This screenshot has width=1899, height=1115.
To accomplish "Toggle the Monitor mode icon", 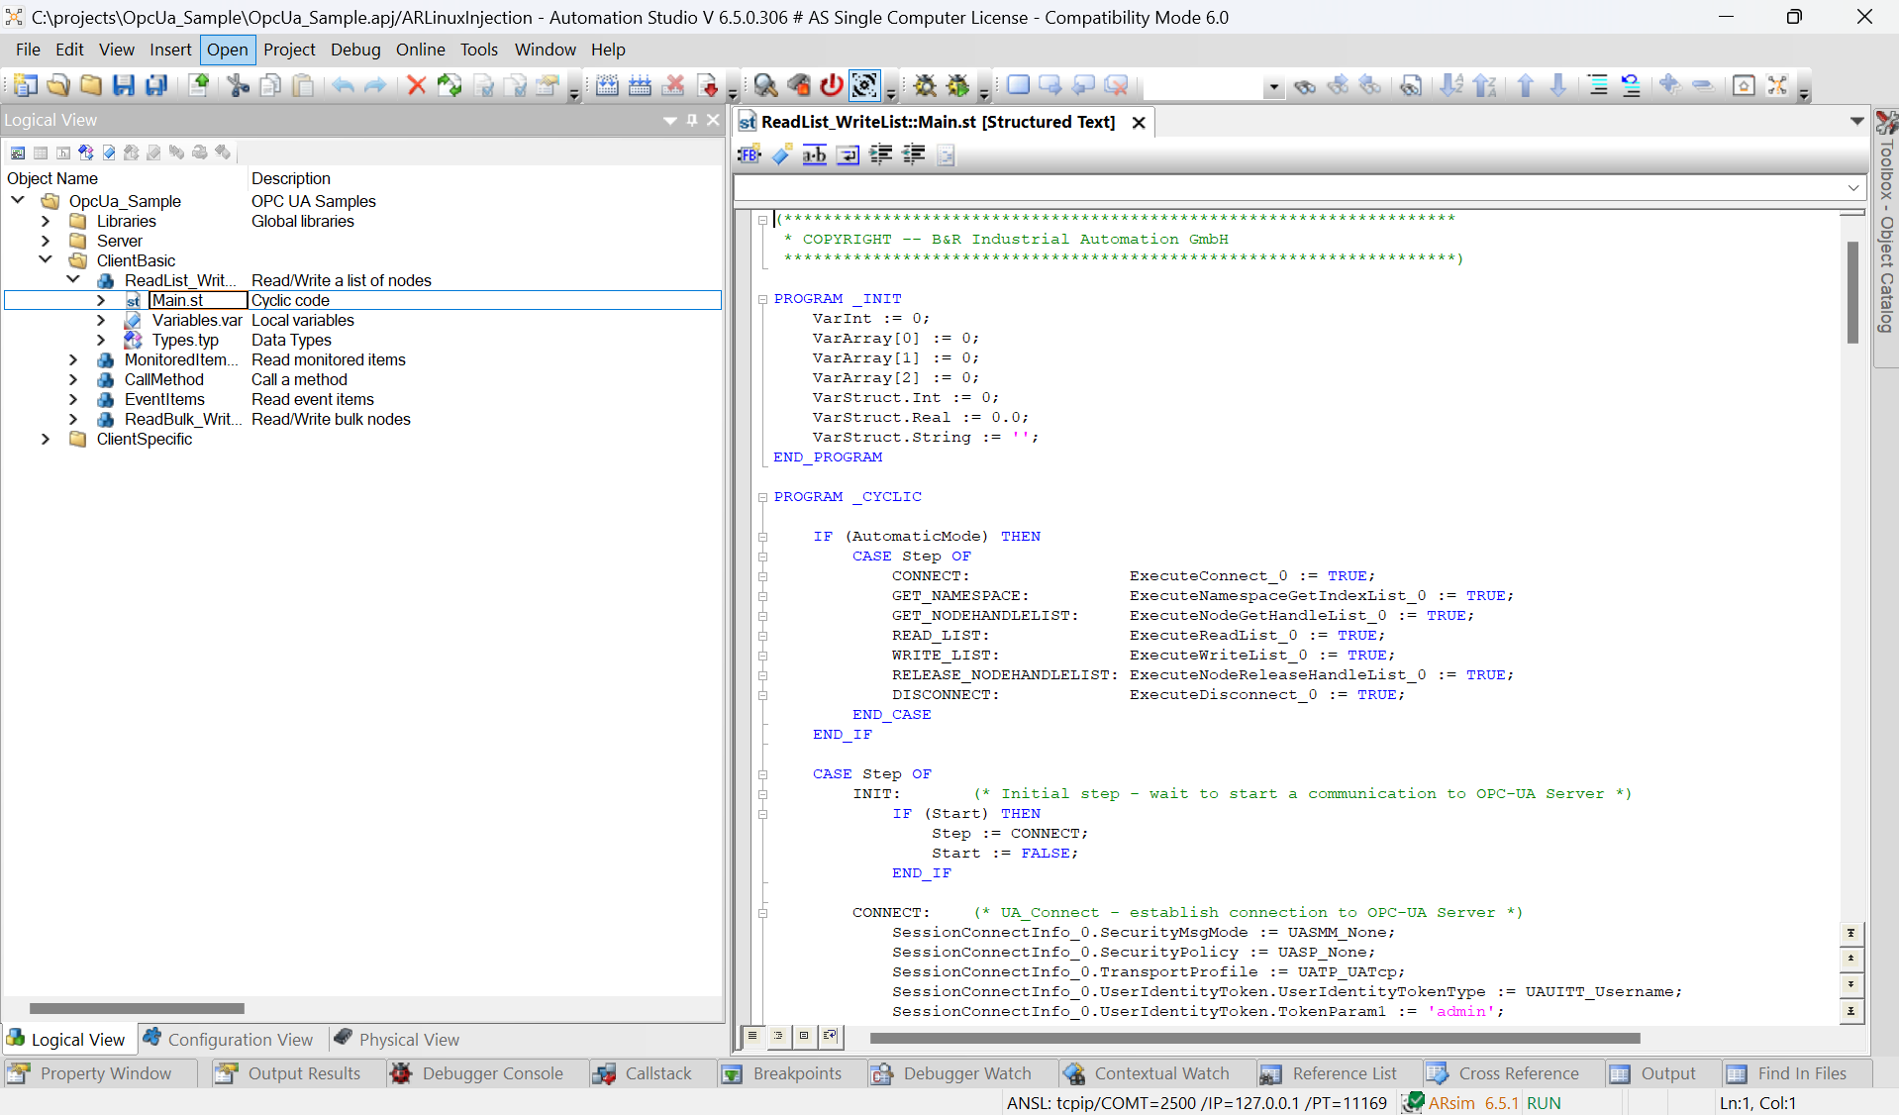I will [x=864, y=85].
